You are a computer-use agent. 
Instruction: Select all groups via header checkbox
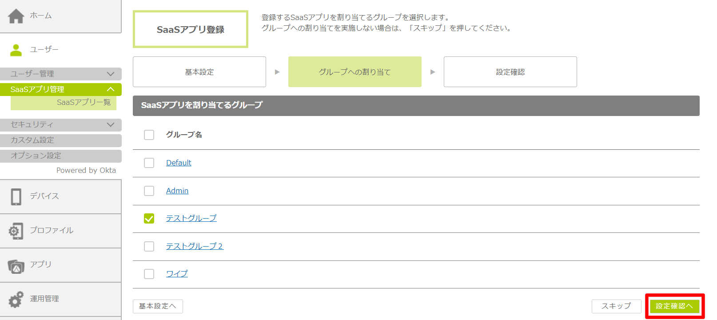pos(149,135)
